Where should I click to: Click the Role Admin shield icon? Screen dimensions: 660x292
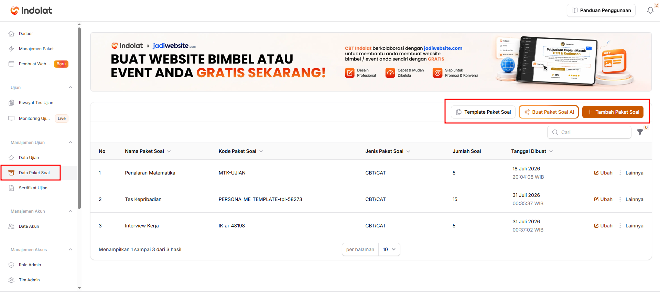pos(11,265)
